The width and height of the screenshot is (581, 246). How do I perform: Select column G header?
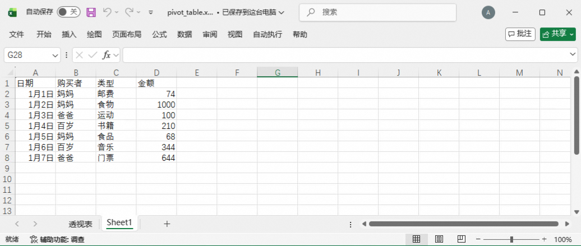pos(277,73)
